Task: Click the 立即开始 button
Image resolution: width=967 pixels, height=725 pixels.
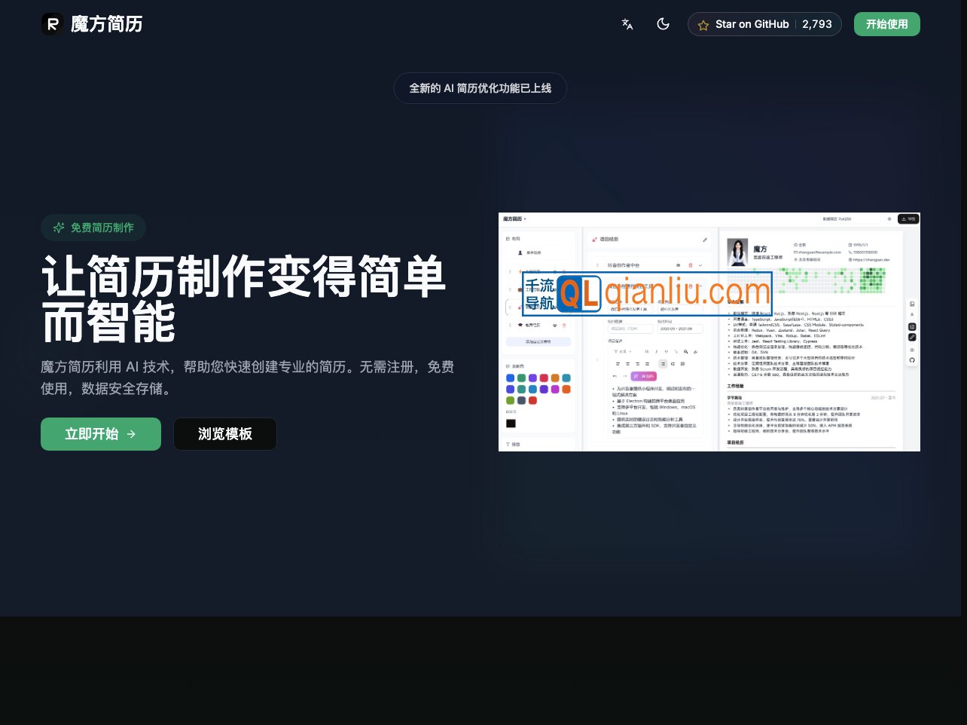Action: click(101, 434)
